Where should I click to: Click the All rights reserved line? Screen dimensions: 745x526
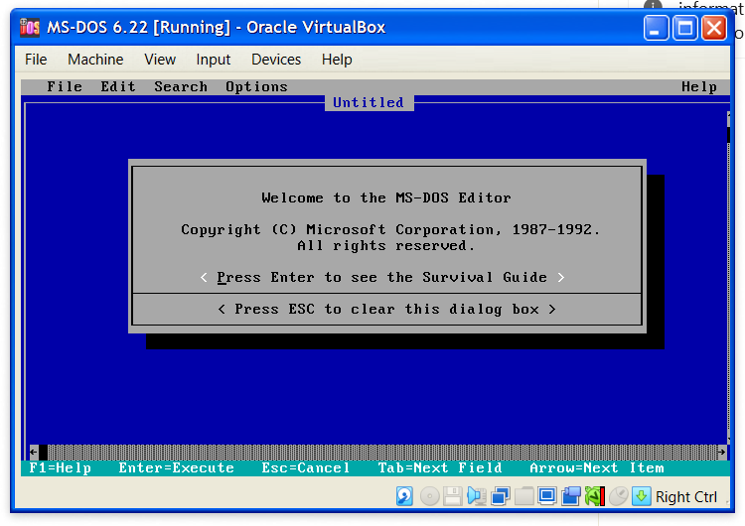385,245
